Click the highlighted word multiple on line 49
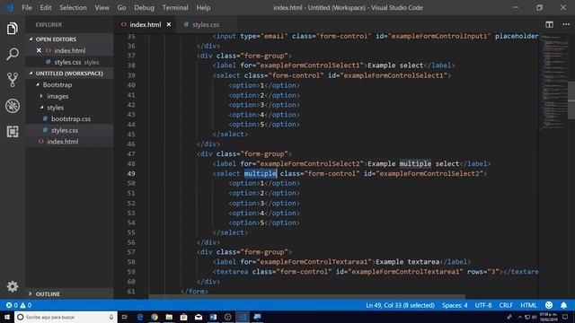Image resolution: width=575 pixels, height=323 pixels. 261,173
